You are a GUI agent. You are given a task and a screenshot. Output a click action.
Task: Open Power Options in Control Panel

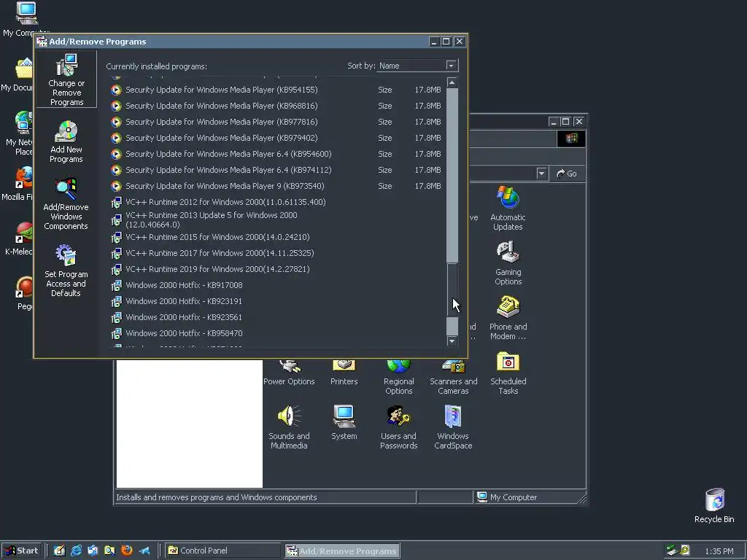coord(289,373)
